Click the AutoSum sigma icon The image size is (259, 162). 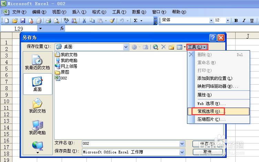135,21
